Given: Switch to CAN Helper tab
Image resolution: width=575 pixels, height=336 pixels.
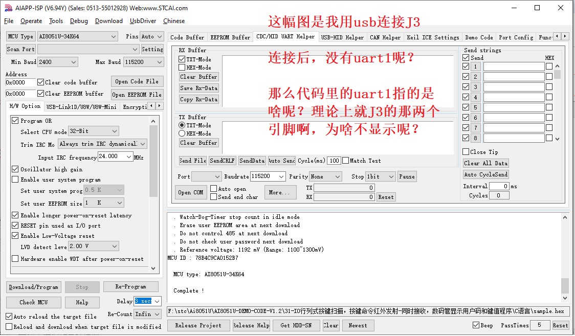Looking at the screenshot, I should click(385, 37).
